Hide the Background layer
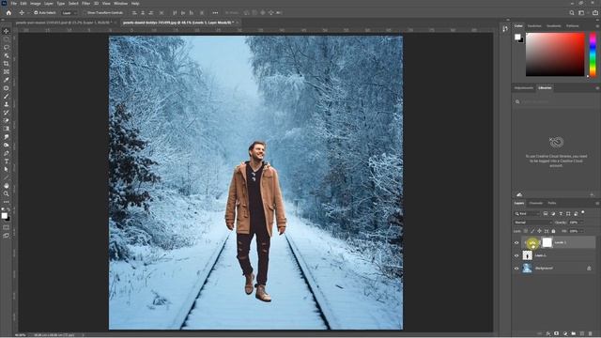 [516, 269]
